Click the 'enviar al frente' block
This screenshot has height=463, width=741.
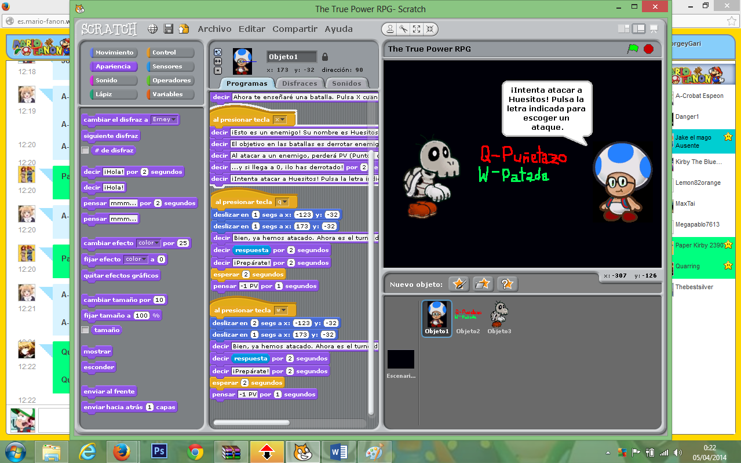point(109,392)
